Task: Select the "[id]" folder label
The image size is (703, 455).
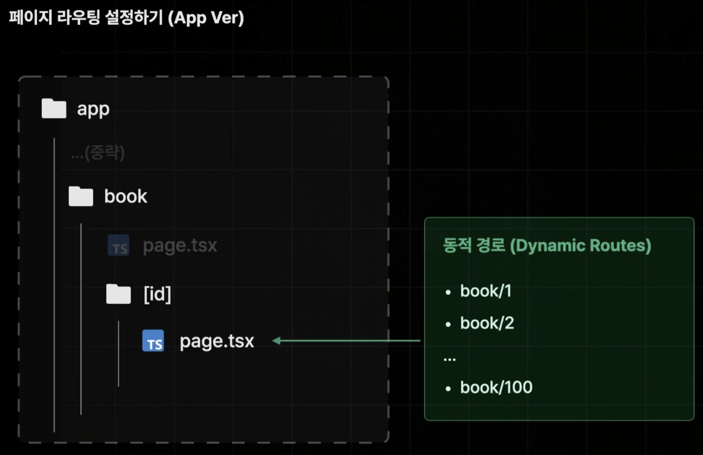Action: tap(157, 294)
